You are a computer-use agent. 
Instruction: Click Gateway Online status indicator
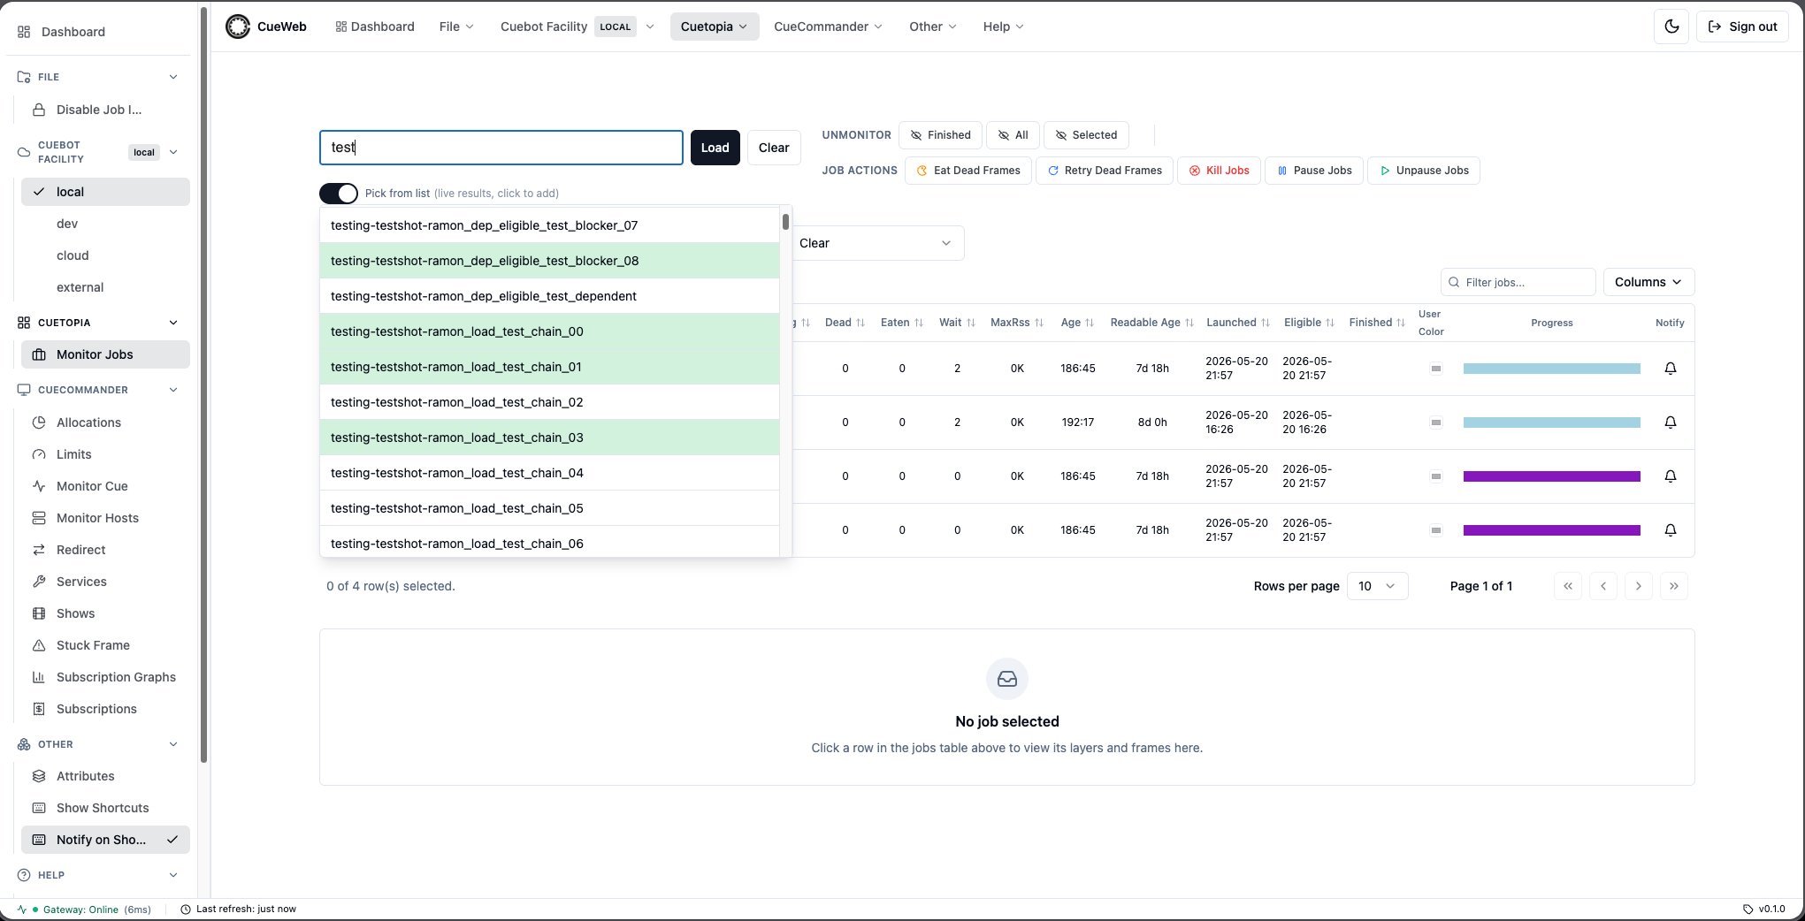point(83,910)
